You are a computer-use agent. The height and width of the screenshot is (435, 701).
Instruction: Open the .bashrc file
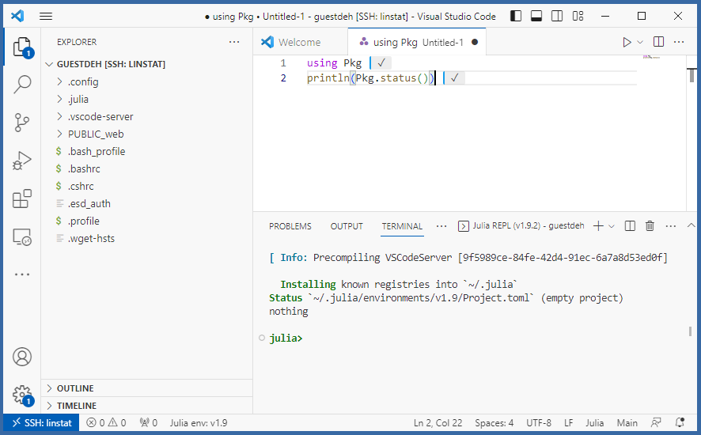point(84,168)
